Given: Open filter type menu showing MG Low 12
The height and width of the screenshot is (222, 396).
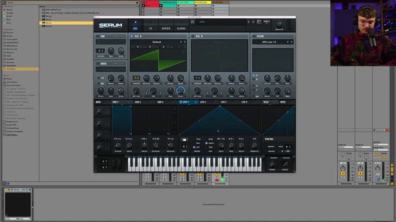Looking at the screenshot, I should 269,42.
